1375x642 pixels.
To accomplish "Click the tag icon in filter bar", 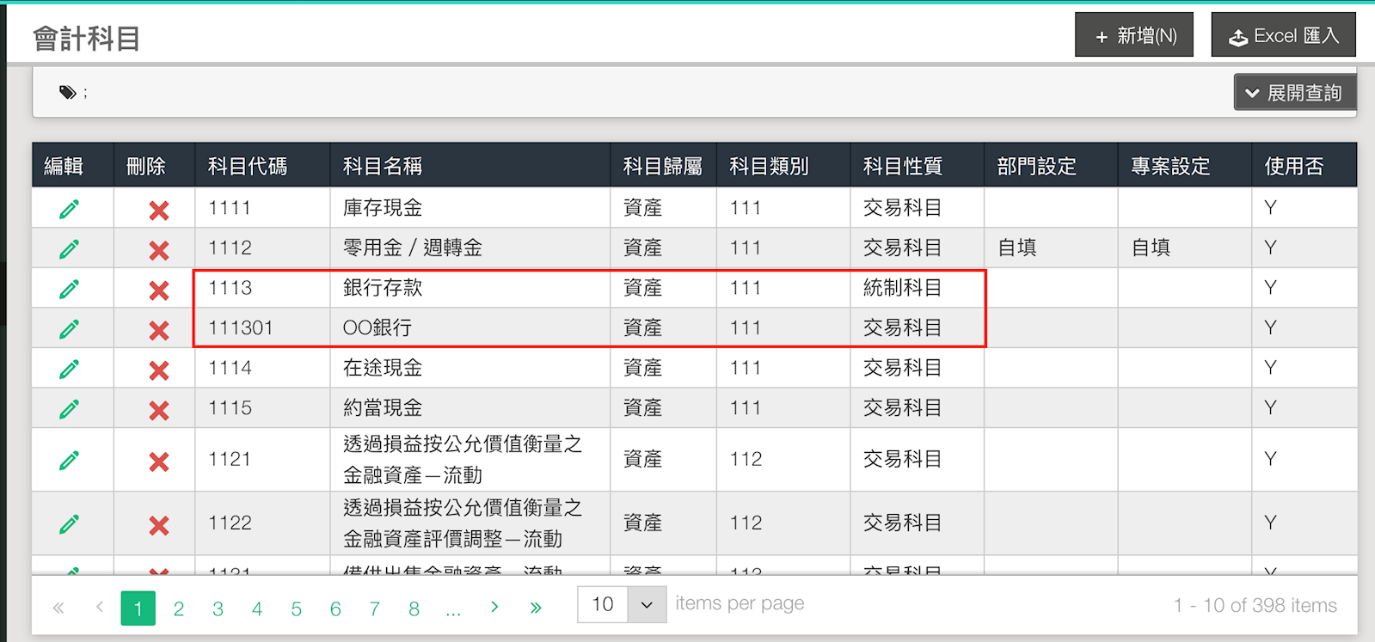I will pyautogui.click(x=67, y=93).
